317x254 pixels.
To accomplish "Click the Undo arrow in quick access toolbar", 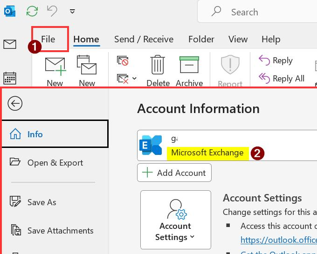I will click(52, 11).
